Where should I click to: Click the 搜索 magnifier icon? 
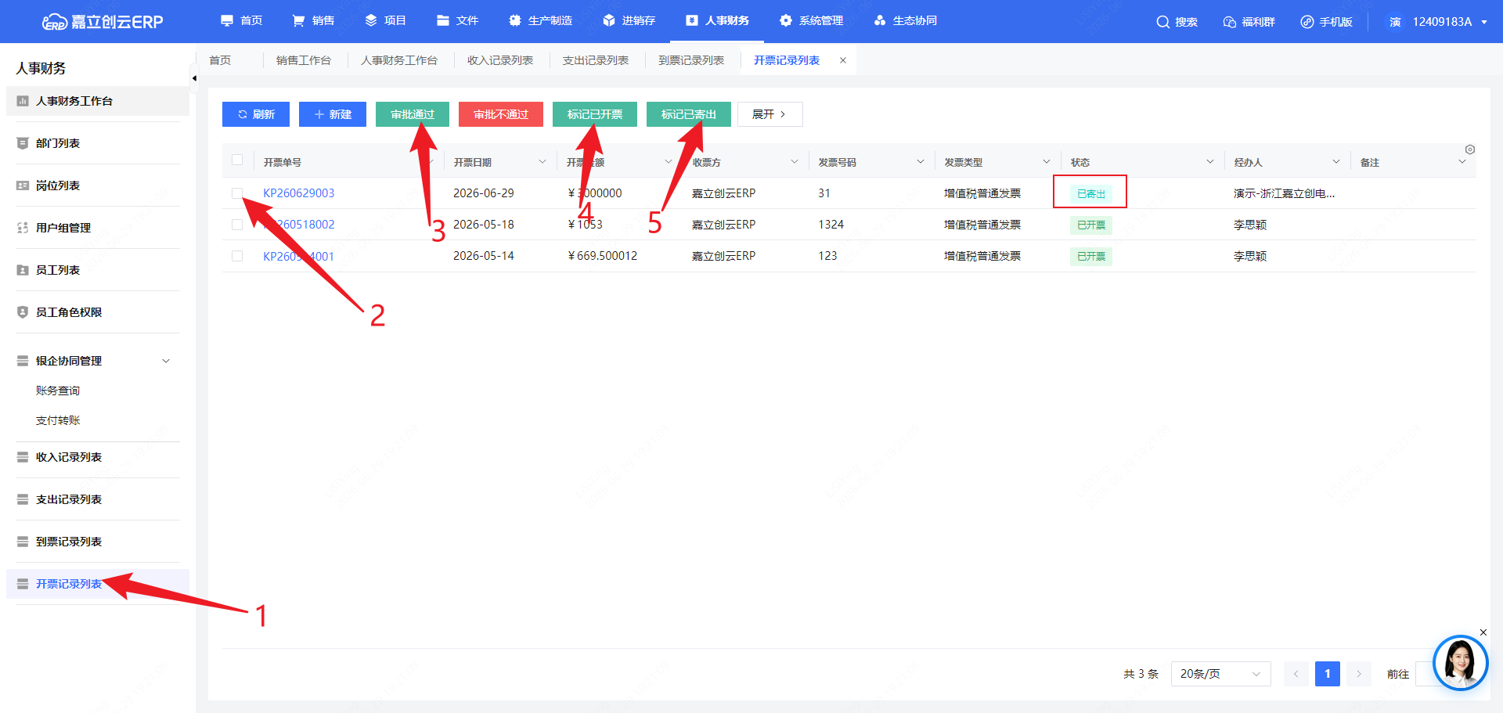pos(1162,22)
